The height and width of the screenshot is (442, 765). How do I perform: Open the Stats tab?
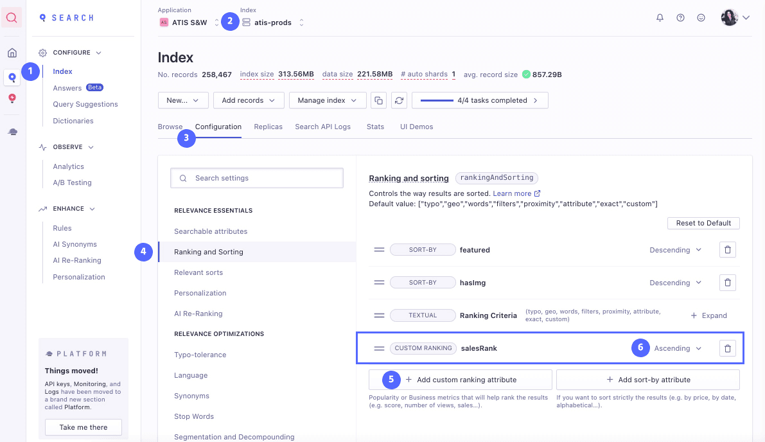tap(375, 127)
